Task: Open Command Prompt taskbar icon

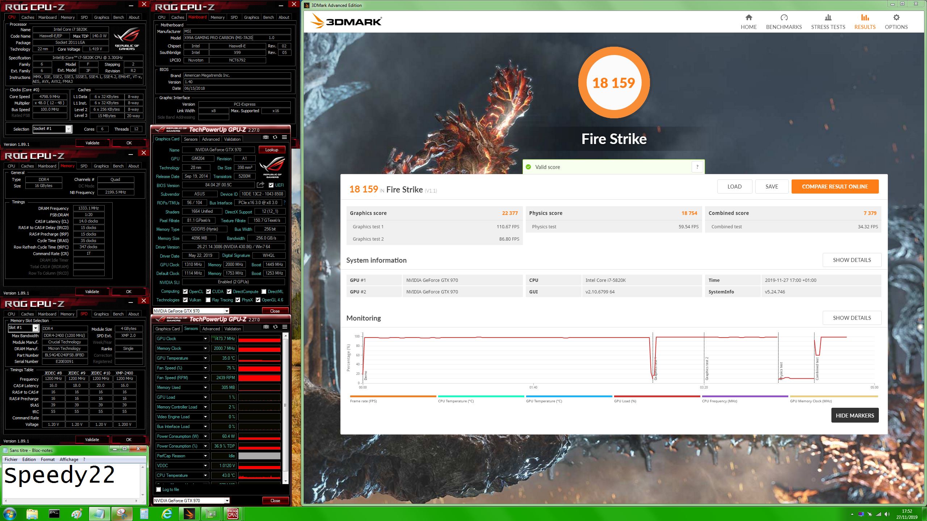Action: tap(54, 514)
